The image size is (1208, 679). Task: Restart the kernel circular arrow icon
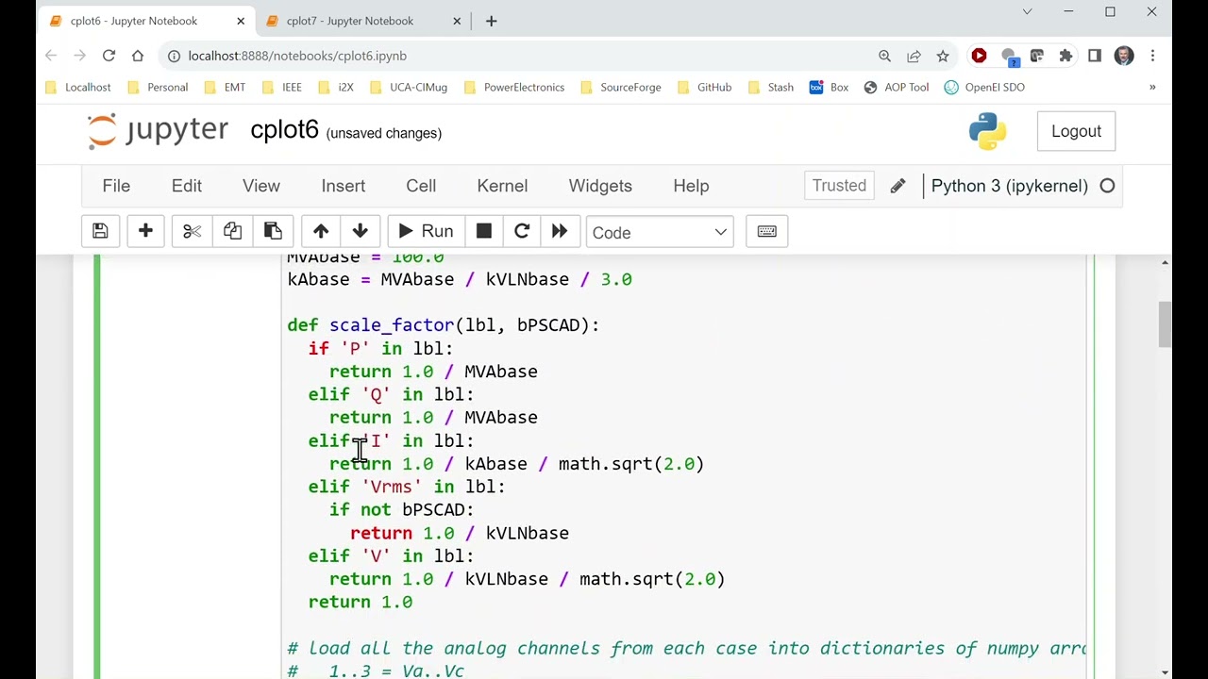pos(521,232)
